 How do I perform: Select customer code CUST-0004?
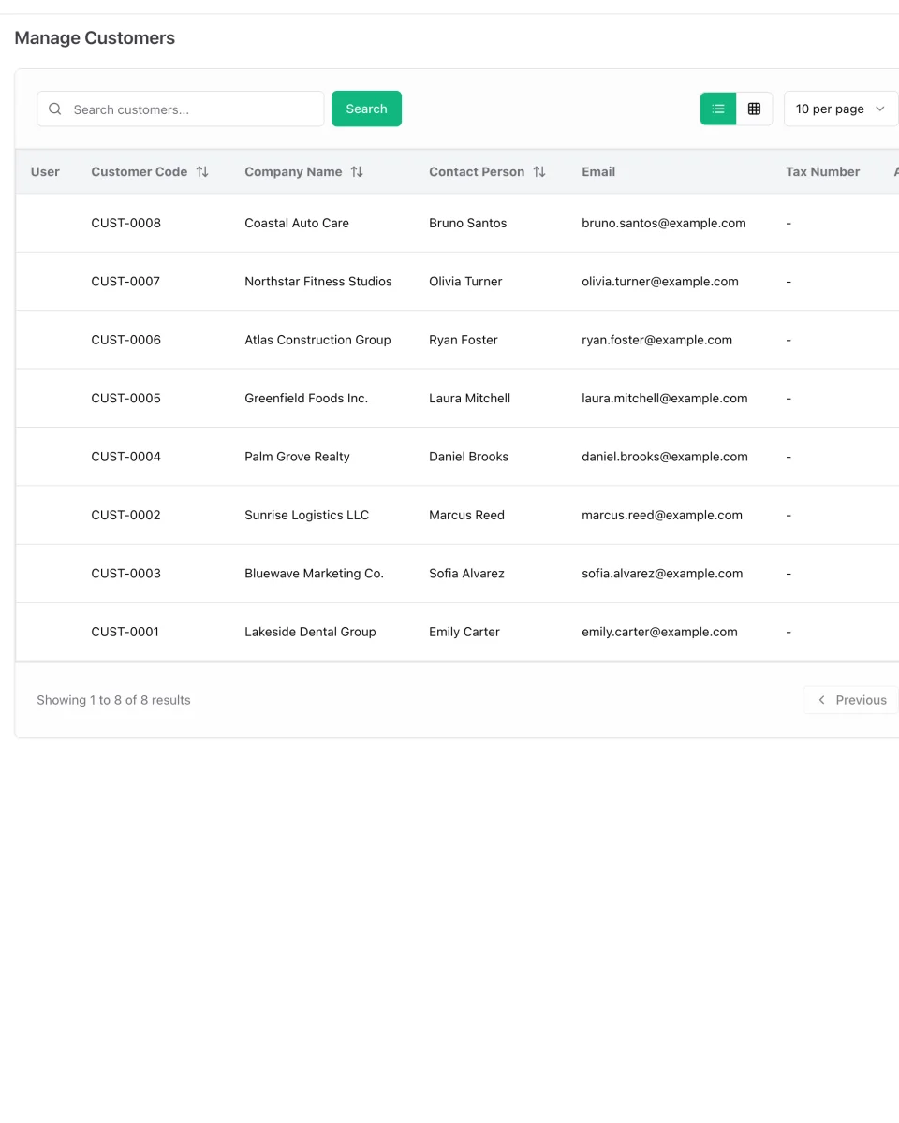tap(125, 457)
